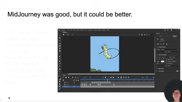Collapse the Publish Settings section
This screenshot has width=182, height=102.
tap(157, 47)
